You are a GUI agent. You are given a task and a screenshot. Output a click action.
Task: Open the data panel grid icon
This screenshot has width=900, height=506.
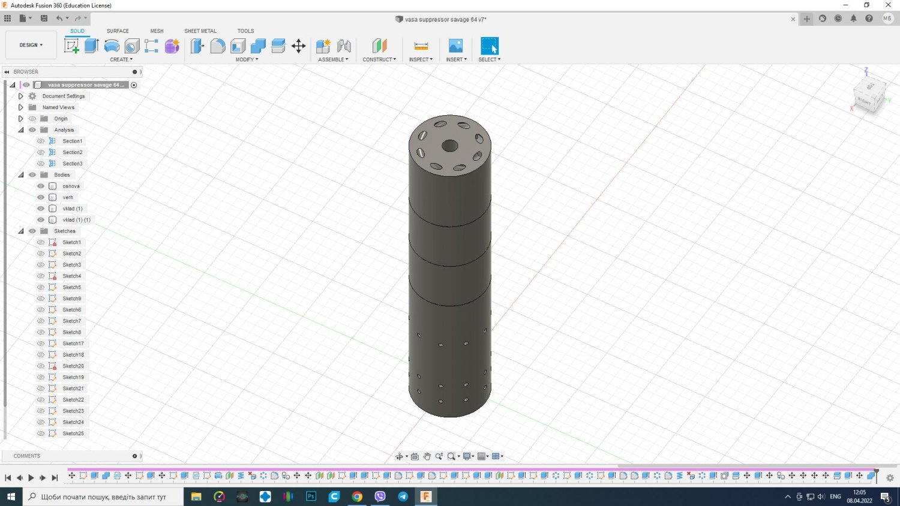(7, 19)
